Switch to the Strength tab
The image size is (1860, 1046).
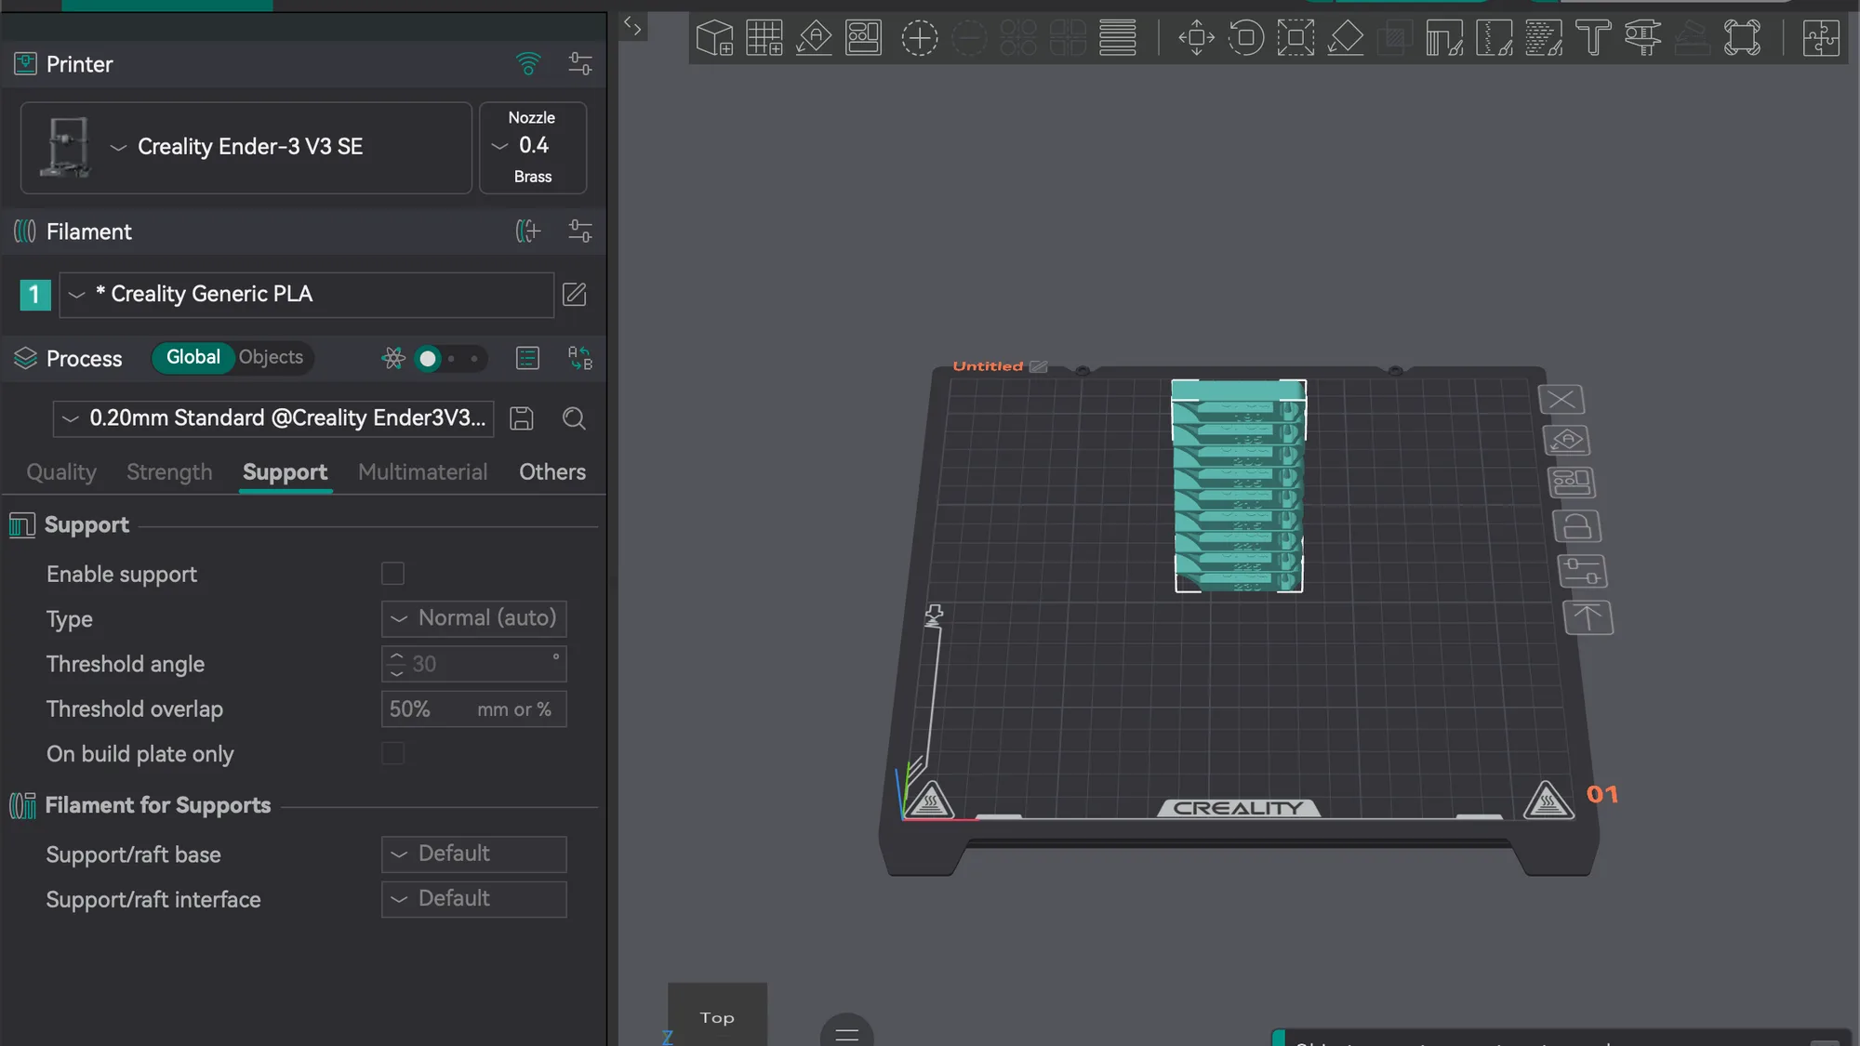(x=169, y=472)
